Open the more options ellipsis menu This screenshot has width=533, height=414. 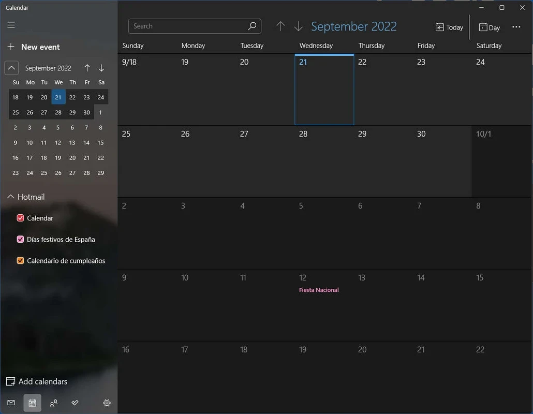click(x=516, y=27)
